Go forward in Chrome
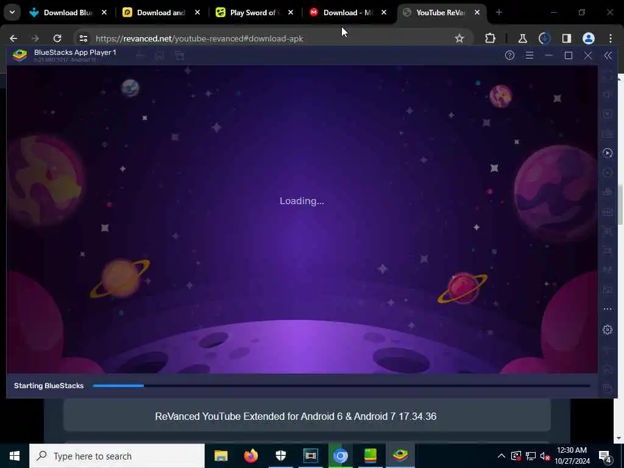Screen dimensions: 624x468 click(x=35, y=38)
